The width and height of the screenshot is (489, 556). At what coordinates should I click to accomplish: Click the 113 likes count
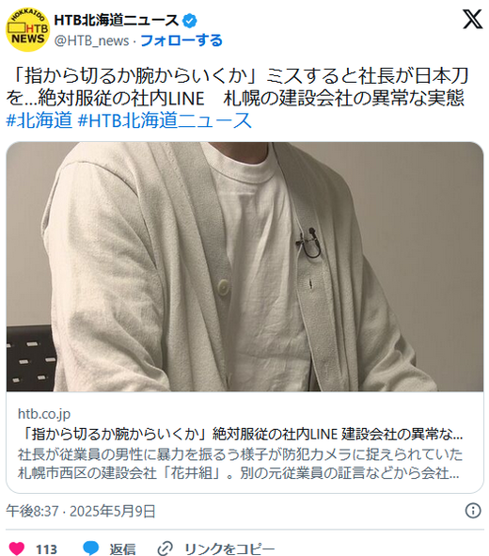coord(46,549)
